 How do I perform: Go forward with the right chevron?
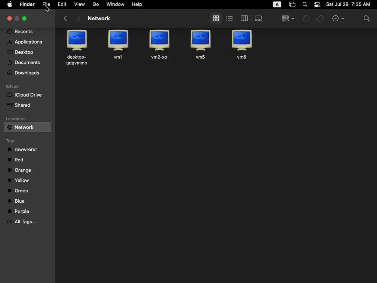[x=78, y=18]
